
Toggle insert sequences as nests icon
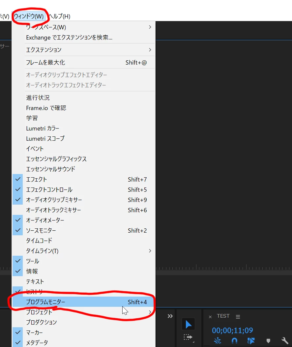click(x=218, y=341)
